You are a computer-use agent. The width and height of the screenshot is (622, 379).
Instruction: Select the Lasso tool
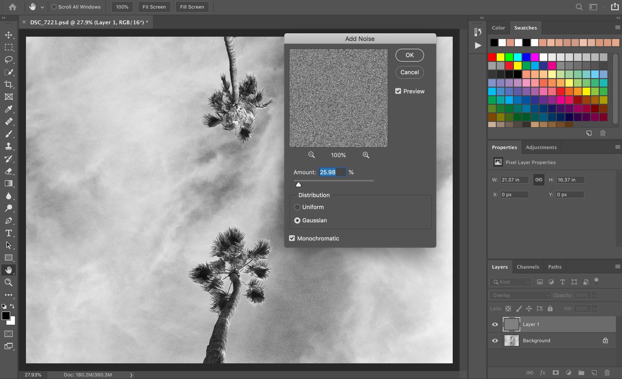pyautogui.click(x=9, y=60)
